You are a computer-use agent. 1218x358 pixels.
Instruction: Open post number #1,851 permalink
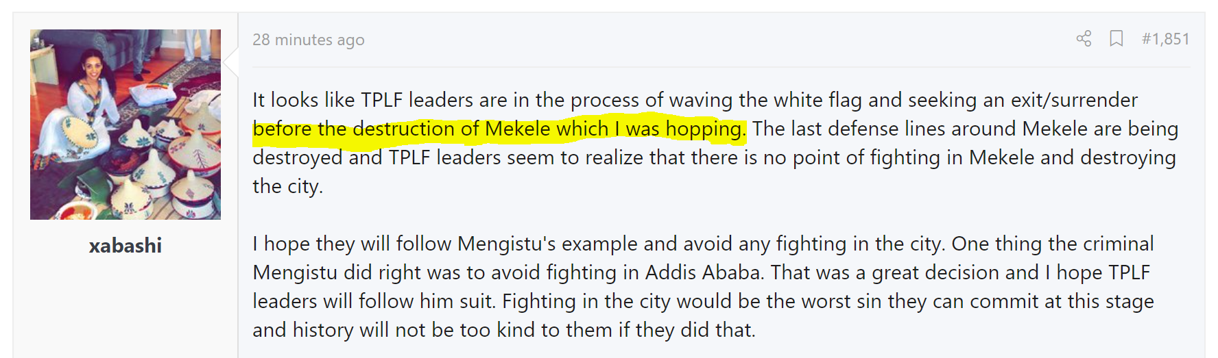(1165, 39)
